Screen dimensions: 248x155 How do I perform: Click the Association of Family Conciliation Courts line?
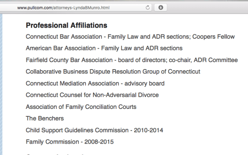pyautogui.click(x=81, y=107)
